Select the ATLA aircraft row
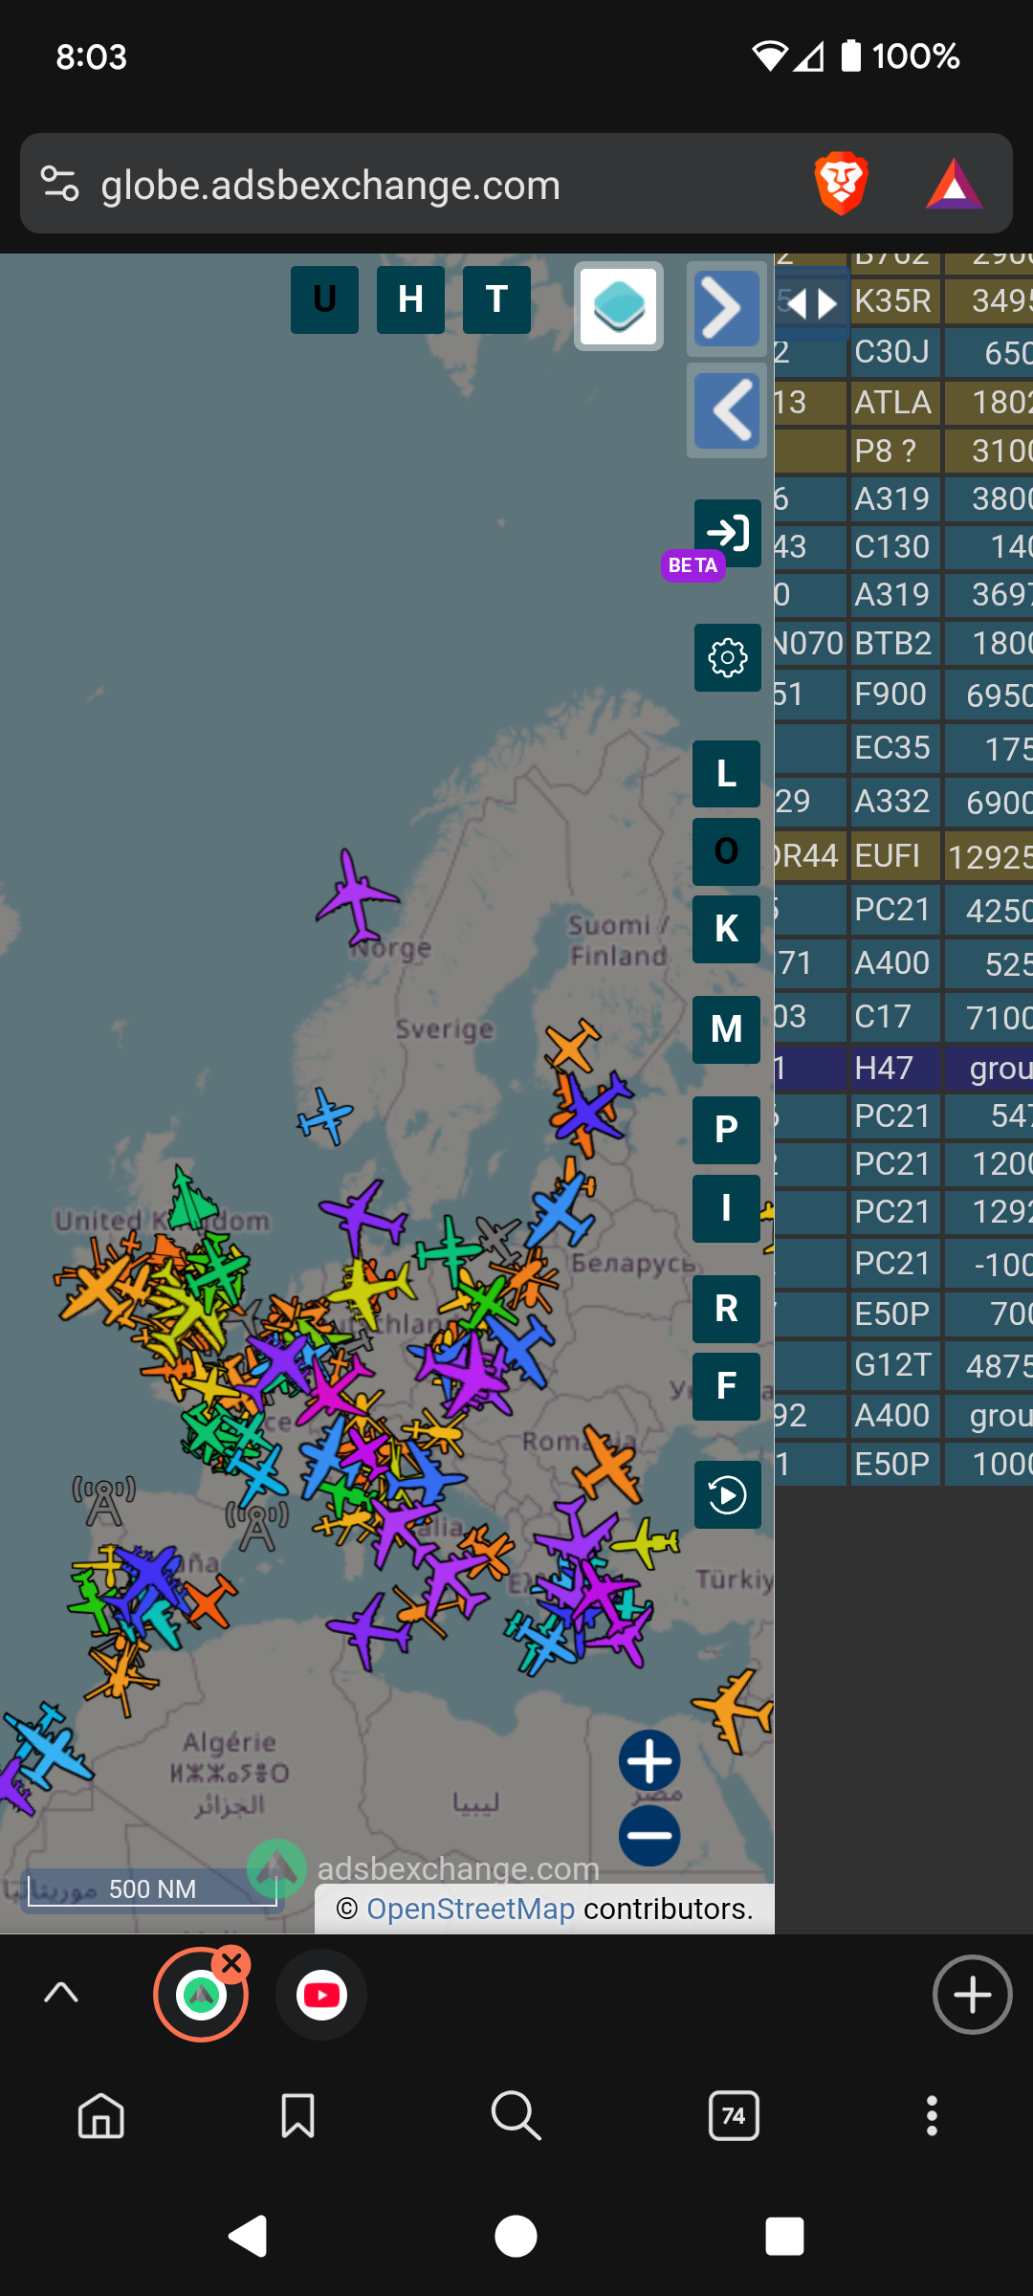Screen dimensions: 1033x2296 904,402
